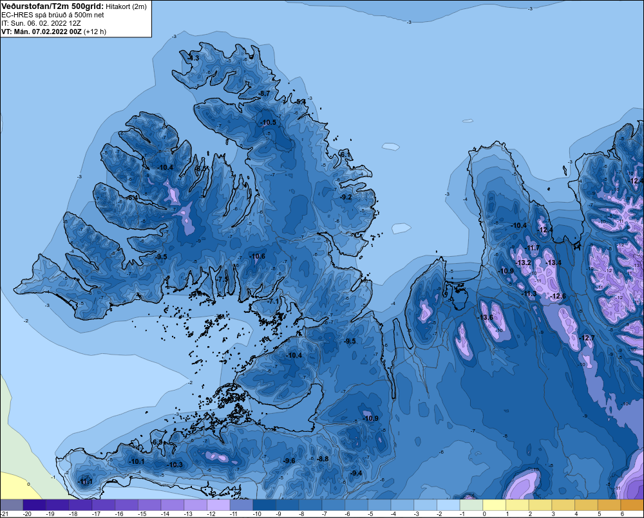644x518 pixels.
Task: Click the -9.4 temperature value
Action: click(x=355, y=473)
